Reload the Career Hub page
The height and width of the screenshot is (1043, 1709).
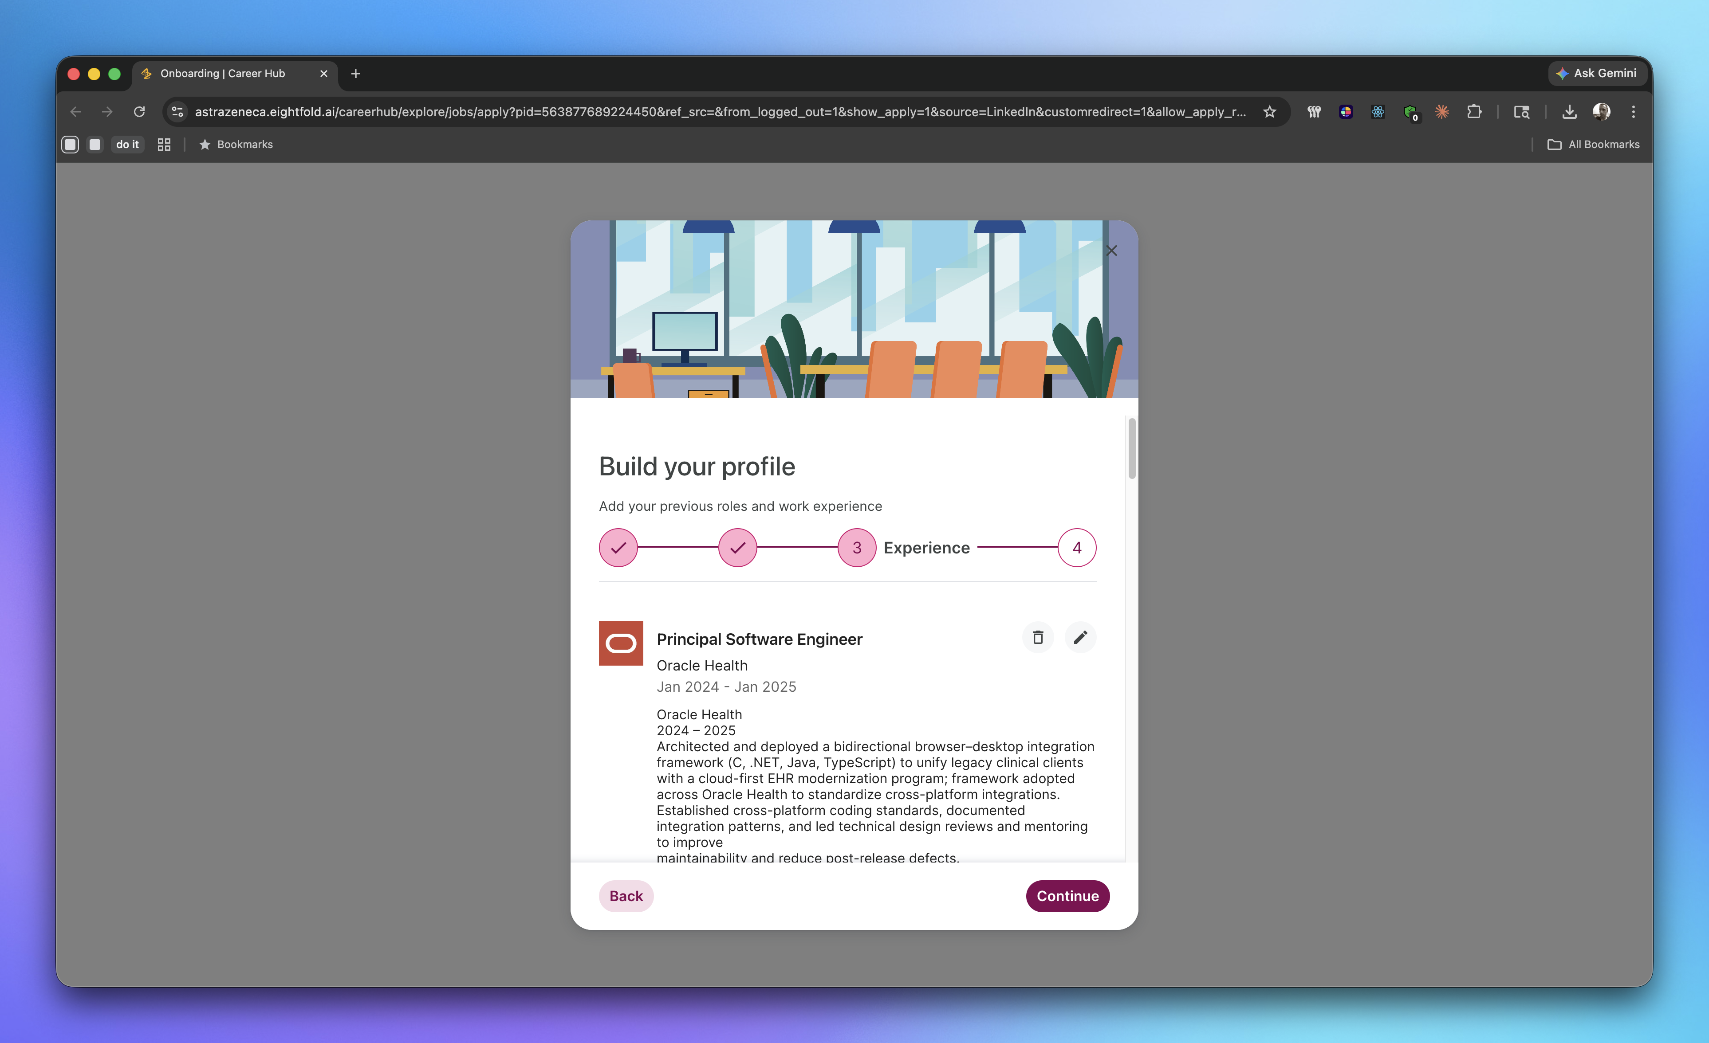coord(139,112)
